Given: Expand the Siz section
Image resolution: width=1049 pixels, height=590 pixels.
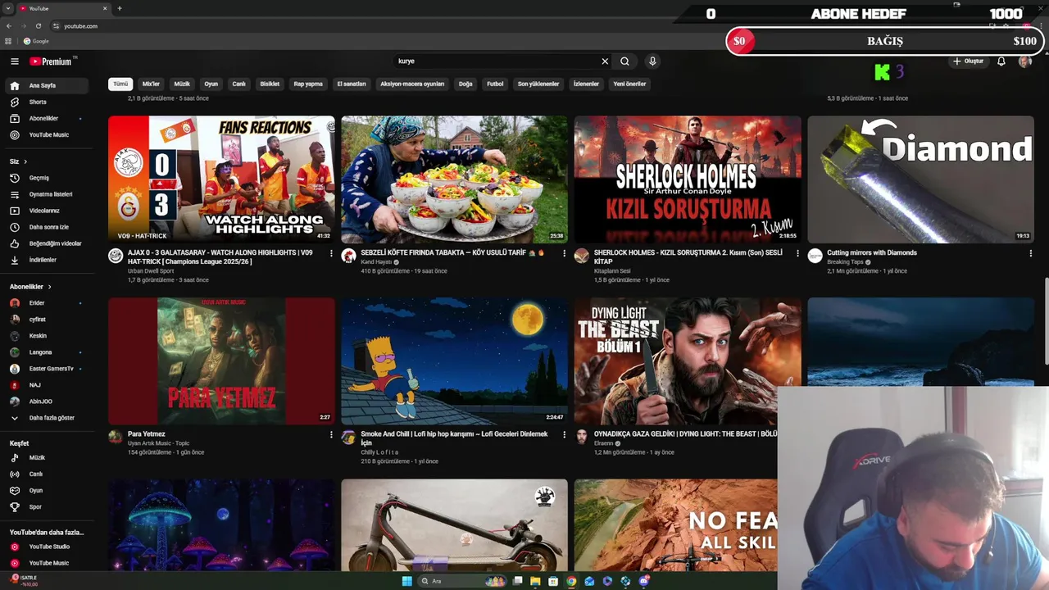Looking at the screenshot, I should click(18, 161).
